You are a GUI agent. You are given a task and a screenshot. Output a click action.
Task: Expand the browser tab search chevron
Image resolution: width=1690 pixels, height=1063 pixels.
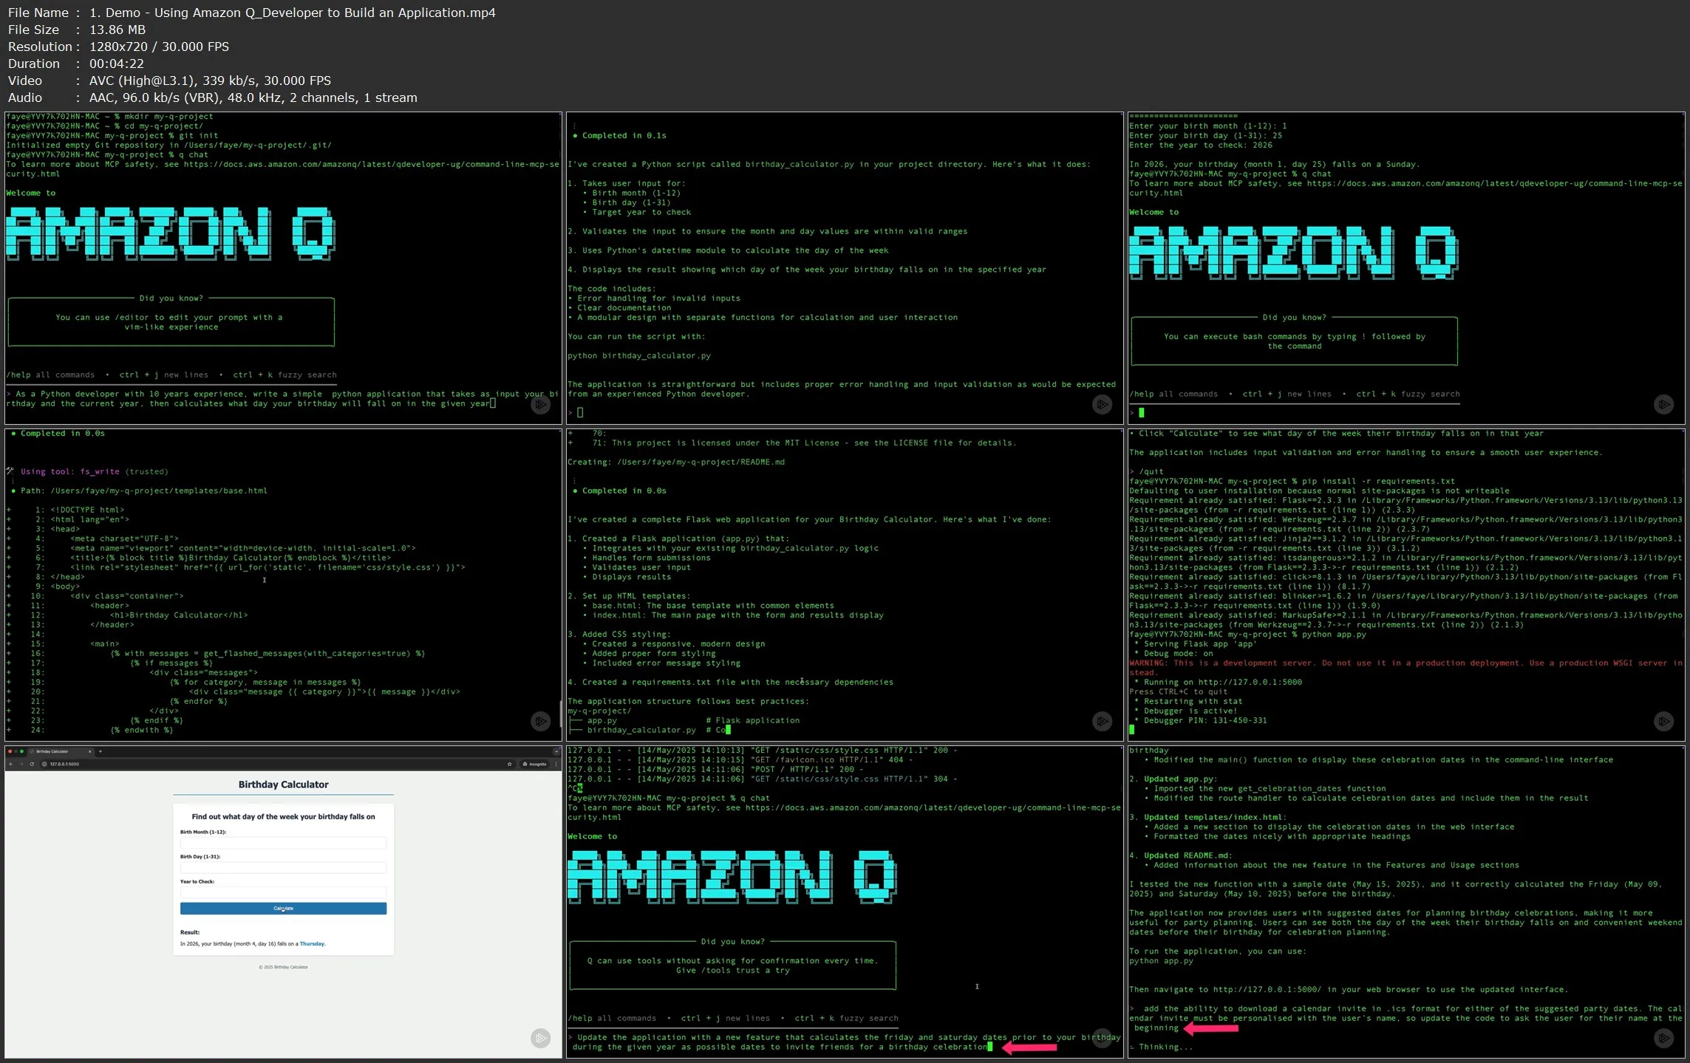[x=556, y=751]
